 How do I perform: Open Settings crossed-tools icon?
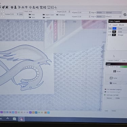tap(7, 7)
